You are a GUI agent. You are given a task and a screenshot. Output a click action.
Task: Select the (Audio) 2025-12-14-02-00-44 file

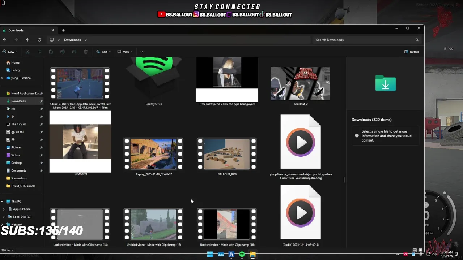pos(301,212)
